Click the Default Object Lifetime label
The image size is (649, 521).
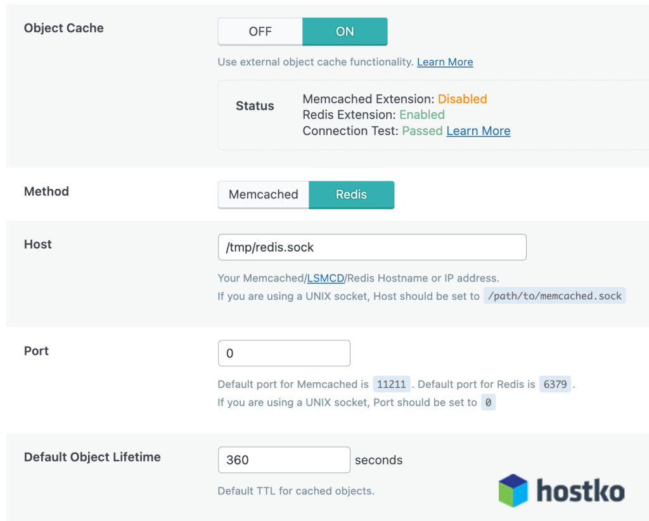(x=93, y=457)
